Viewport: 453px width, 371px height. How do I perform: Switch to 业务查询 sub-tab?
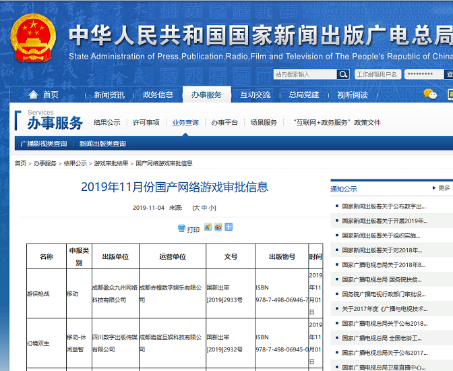coord(185,122)
